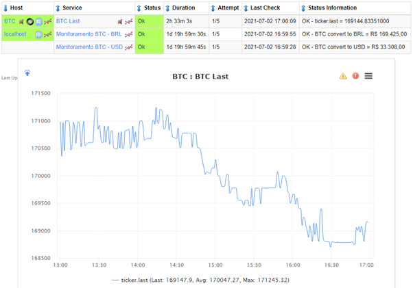
Task: Click the 170000 y-axis label
Action: (41, 176)
